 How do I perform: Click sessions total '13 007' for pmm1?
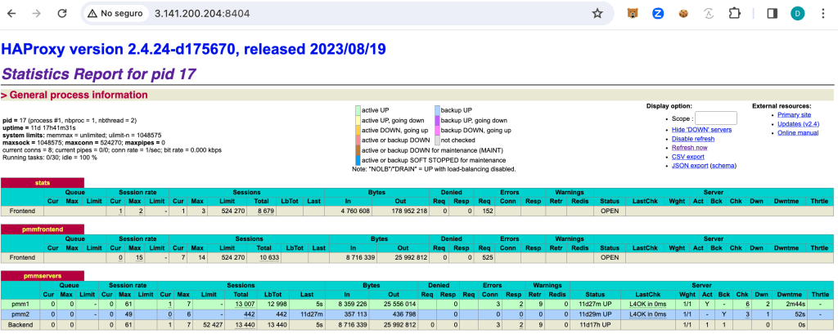pyautogui.click(x=246, y=304)
